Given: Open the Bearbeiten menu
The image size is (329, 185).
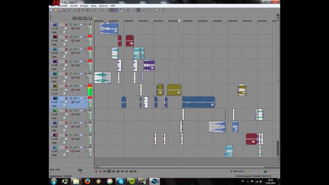Looking at the screenshot, I should 63,6.
